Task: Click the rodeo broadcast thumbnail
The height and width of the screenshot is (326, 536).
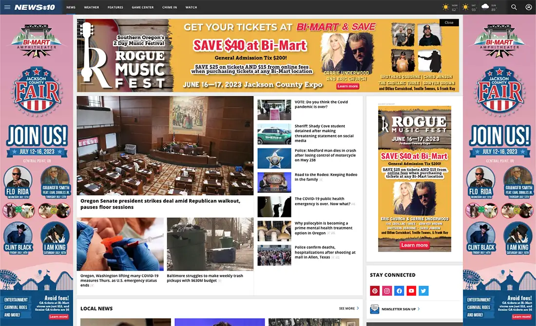Action: tap(274, 182)
